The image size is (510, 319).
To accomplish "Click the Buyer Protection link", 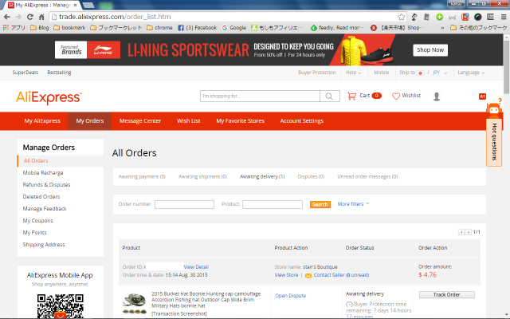I will pos(317,73).
